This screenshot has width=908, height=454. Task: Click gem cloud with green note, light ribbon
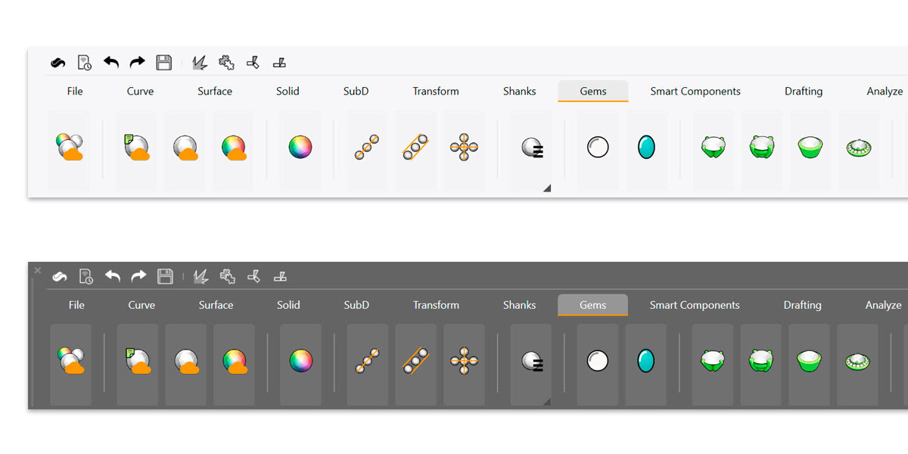click(136, 147)
